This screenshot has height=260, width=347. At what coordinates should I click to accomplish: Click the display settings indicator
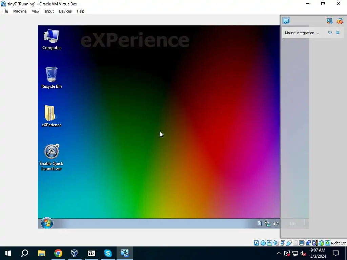302,243
